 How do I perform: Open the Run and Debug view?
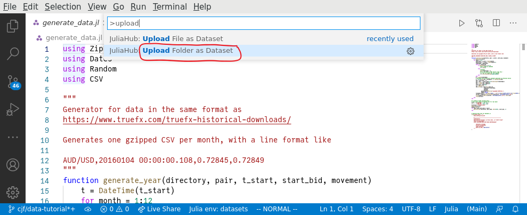[x=12, y=109]
